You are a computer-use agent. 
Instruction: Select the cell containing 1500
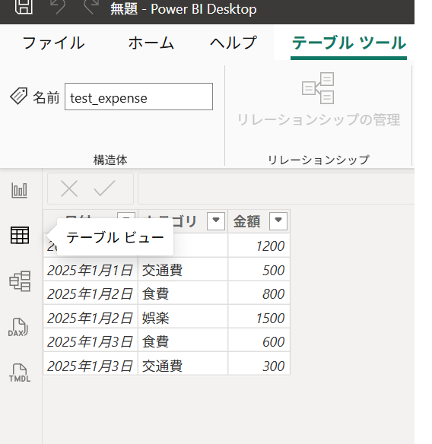pos(259,317)
